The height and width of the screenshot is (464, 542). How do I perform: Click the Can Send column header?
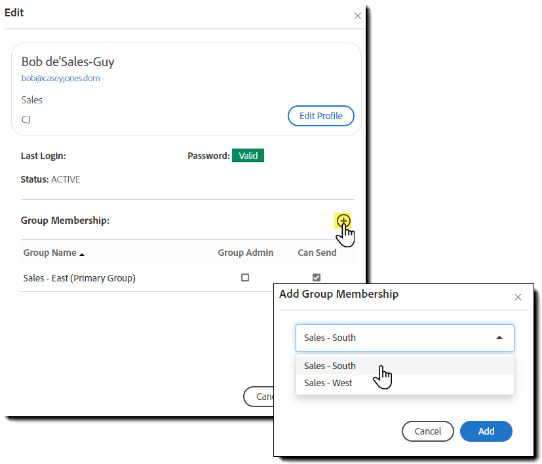[317, 253]
